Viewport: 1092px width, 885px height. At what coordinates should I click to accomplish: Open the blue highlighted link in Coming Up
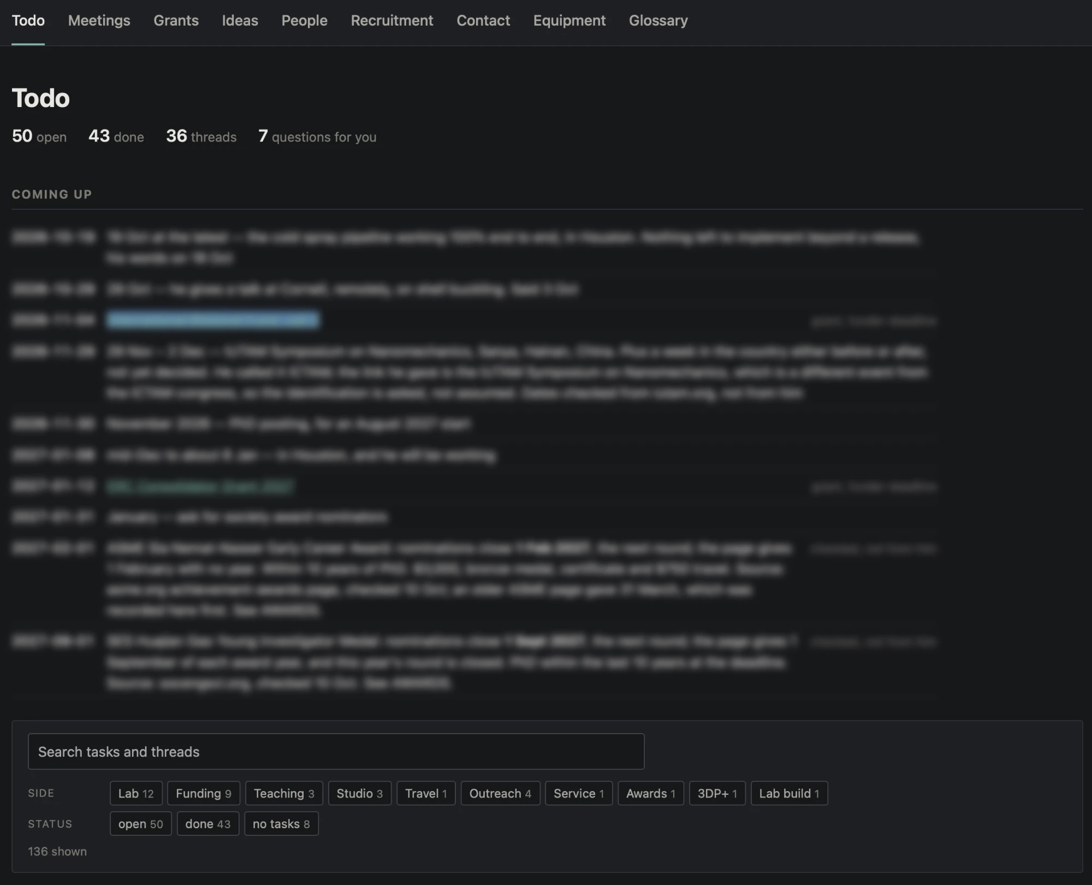click(213, 320)
